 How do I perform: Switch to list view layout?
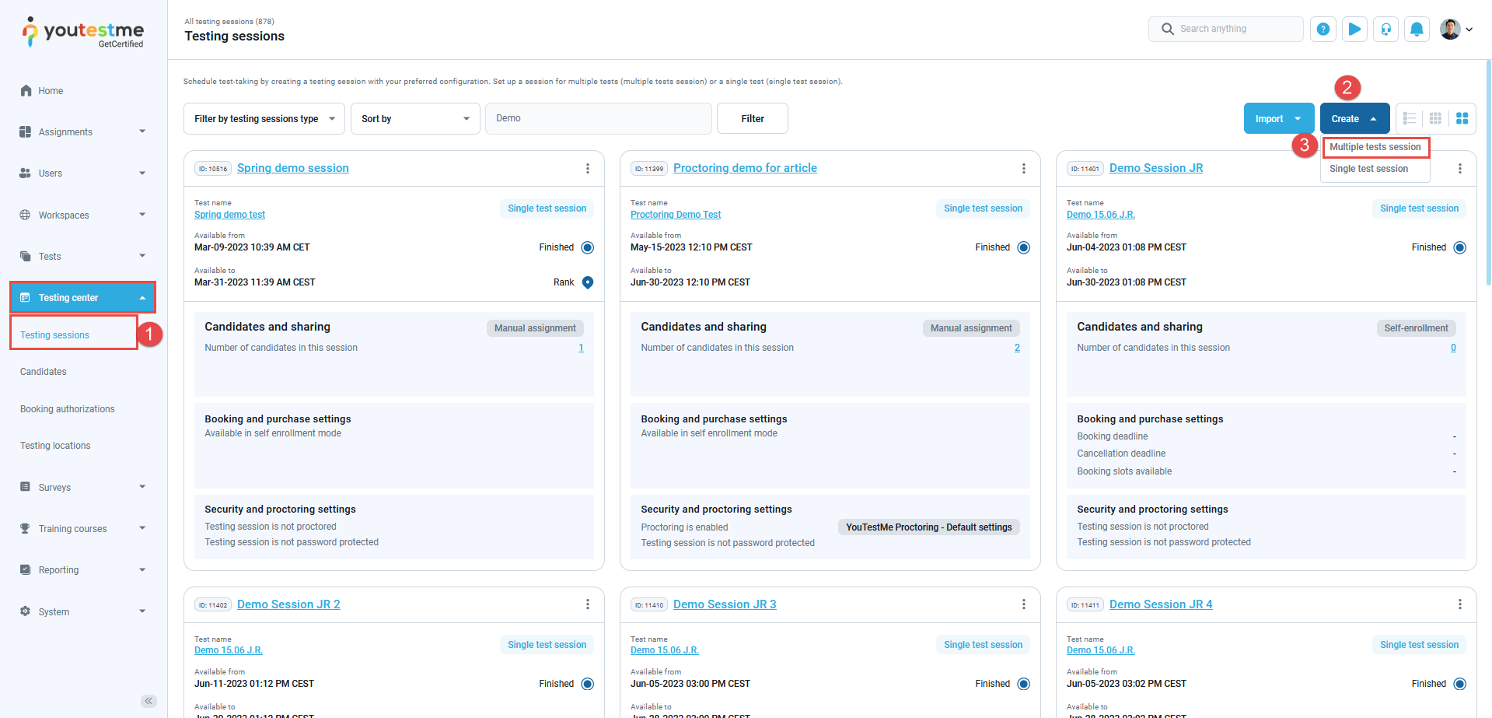point(1410,118)
